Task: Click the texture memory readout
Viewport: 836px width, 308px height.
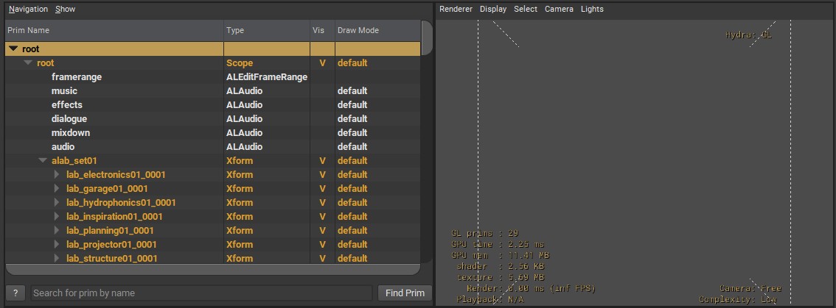Action: (500, 277)
